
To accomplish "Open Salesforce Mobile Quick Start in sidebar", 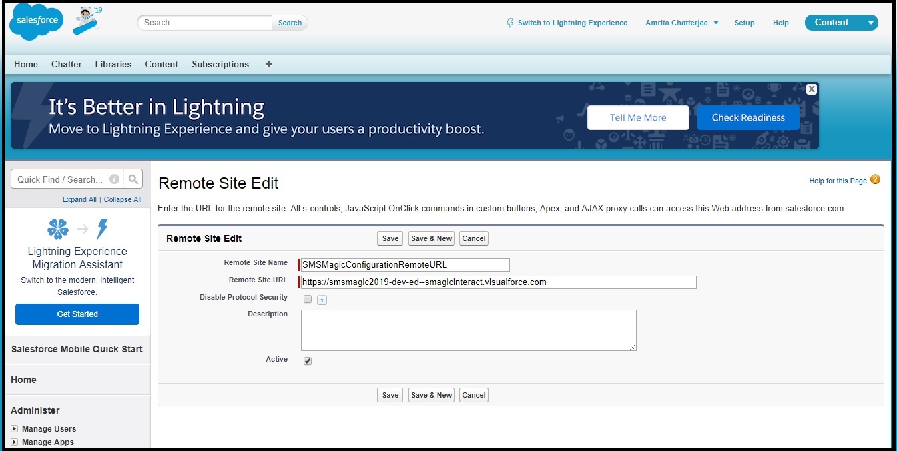I will [x=77, y=349].
